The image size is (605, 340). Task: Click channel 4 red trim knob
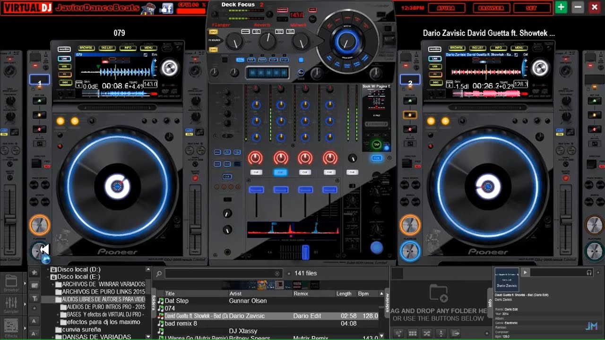point(330,158)
